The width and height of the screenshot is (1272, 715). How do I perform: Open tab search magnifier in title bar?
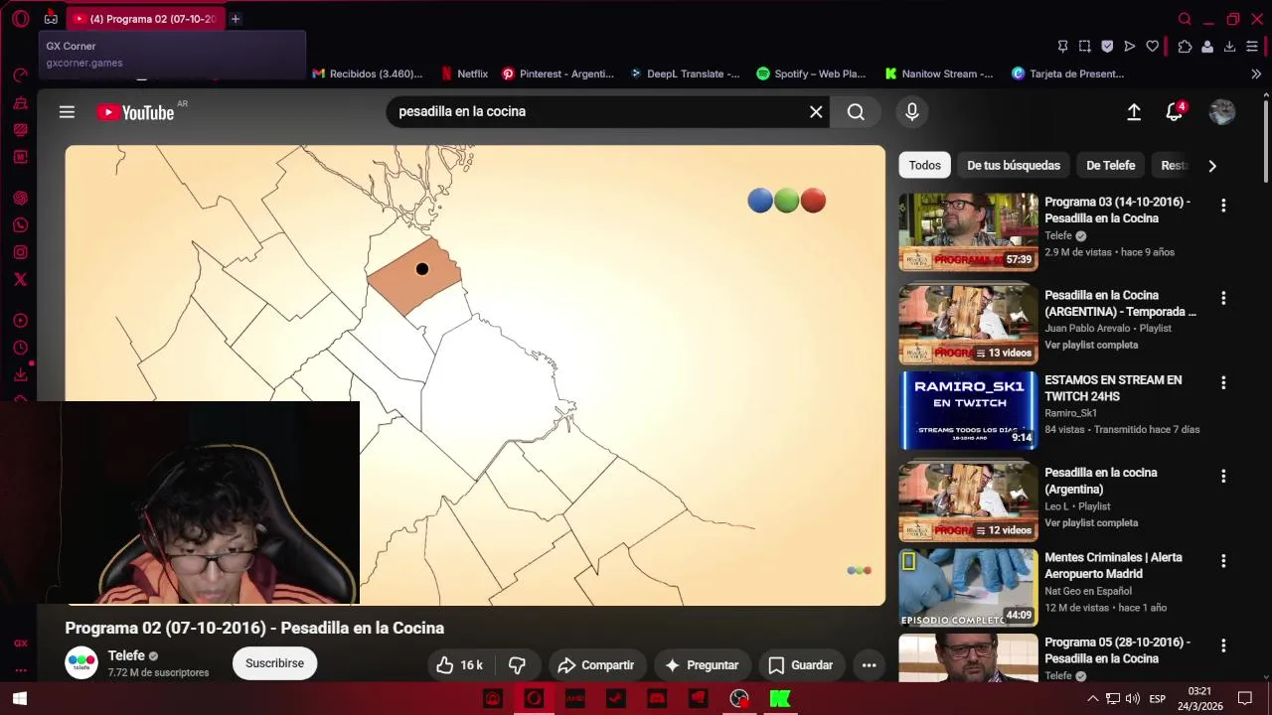point(1185,19)
